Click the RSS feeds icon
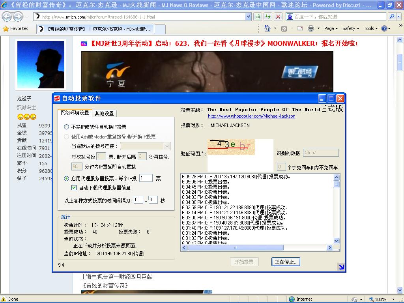The height and width of the screenshot is (303, 404). pyautogui.click(x=284, y=28)
